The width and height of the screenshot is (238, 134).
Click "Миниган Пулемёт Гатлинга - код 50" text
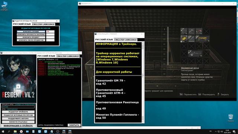pyautogui.click(x=118, y=116)
